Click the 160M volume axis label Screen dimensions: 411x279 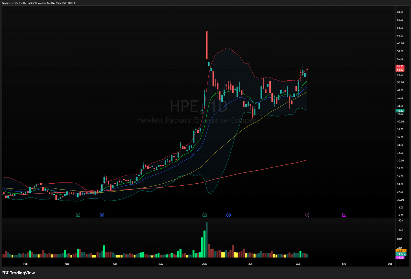(x=400, y=221)
